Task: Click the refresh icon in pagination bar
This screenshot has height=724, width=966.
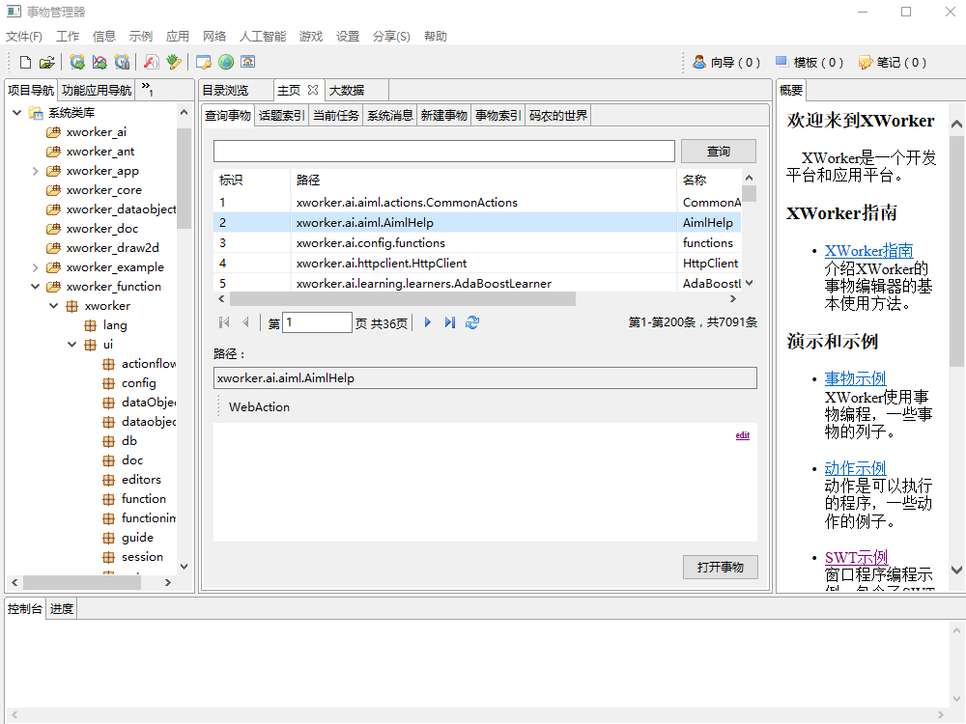Action: point(472,322)
